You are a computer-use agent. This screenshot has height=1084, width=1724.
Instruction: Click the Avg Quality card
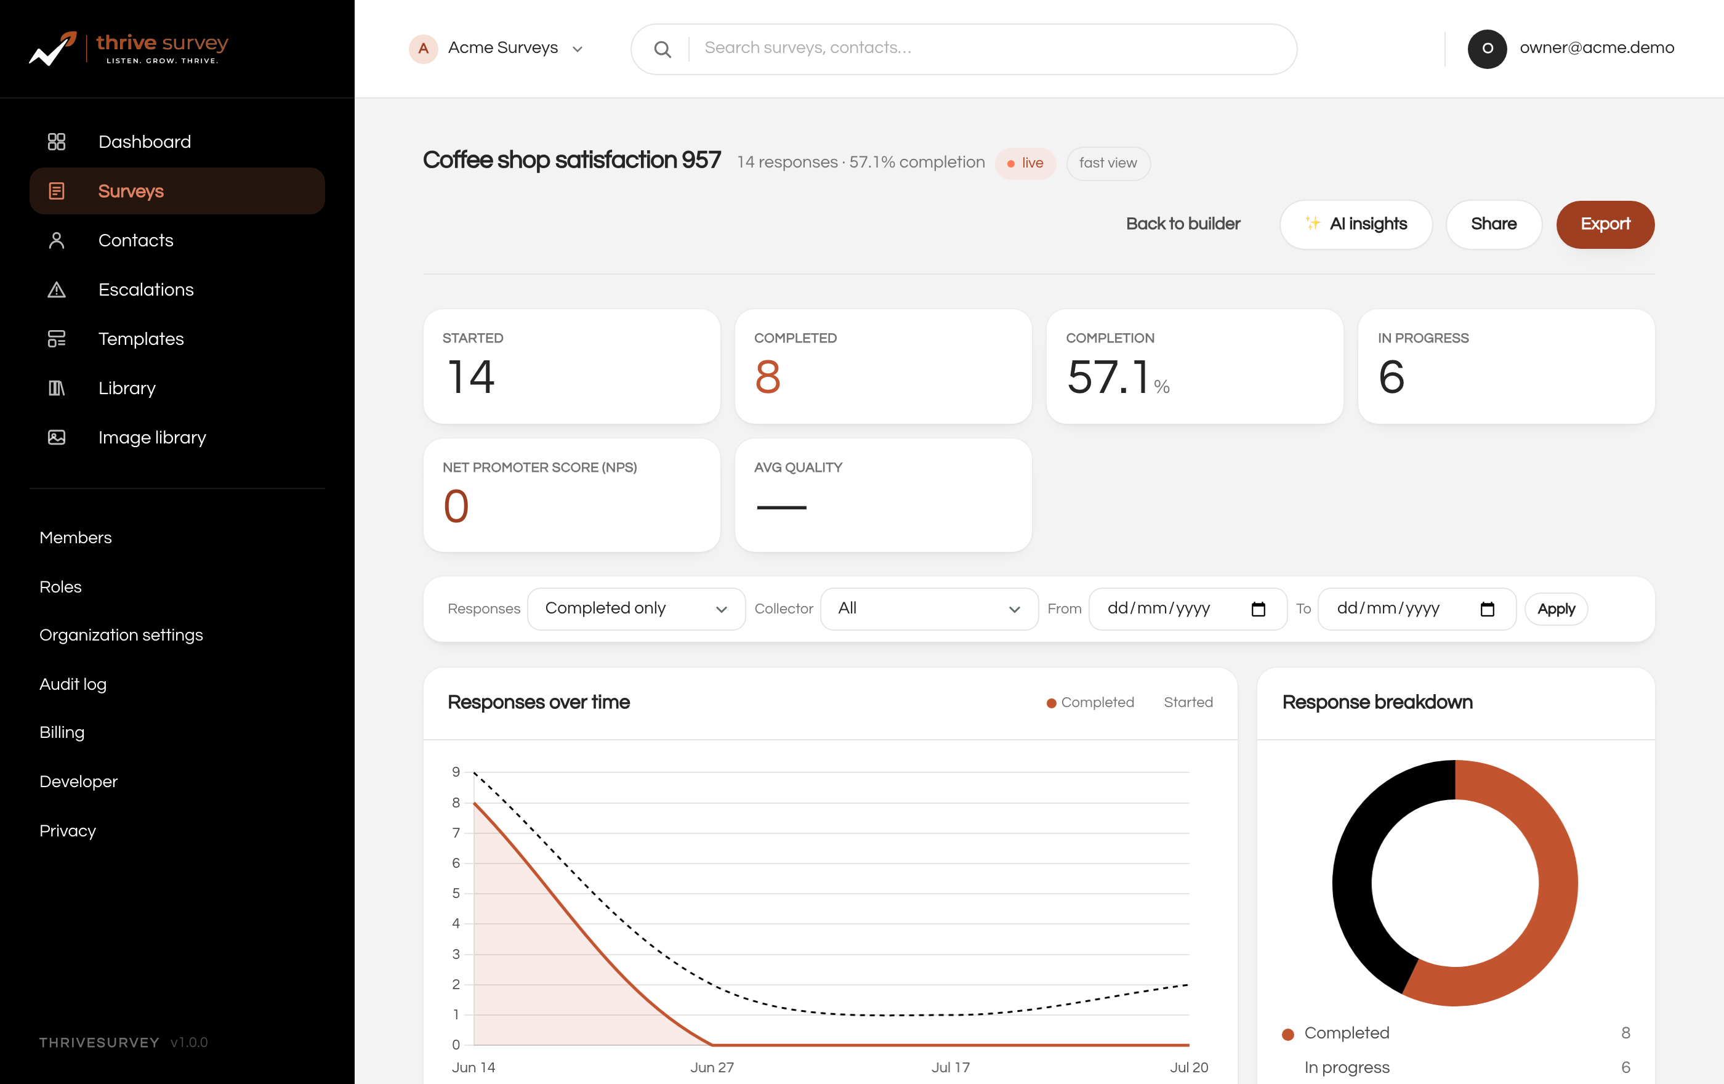[x=883, y=495]
